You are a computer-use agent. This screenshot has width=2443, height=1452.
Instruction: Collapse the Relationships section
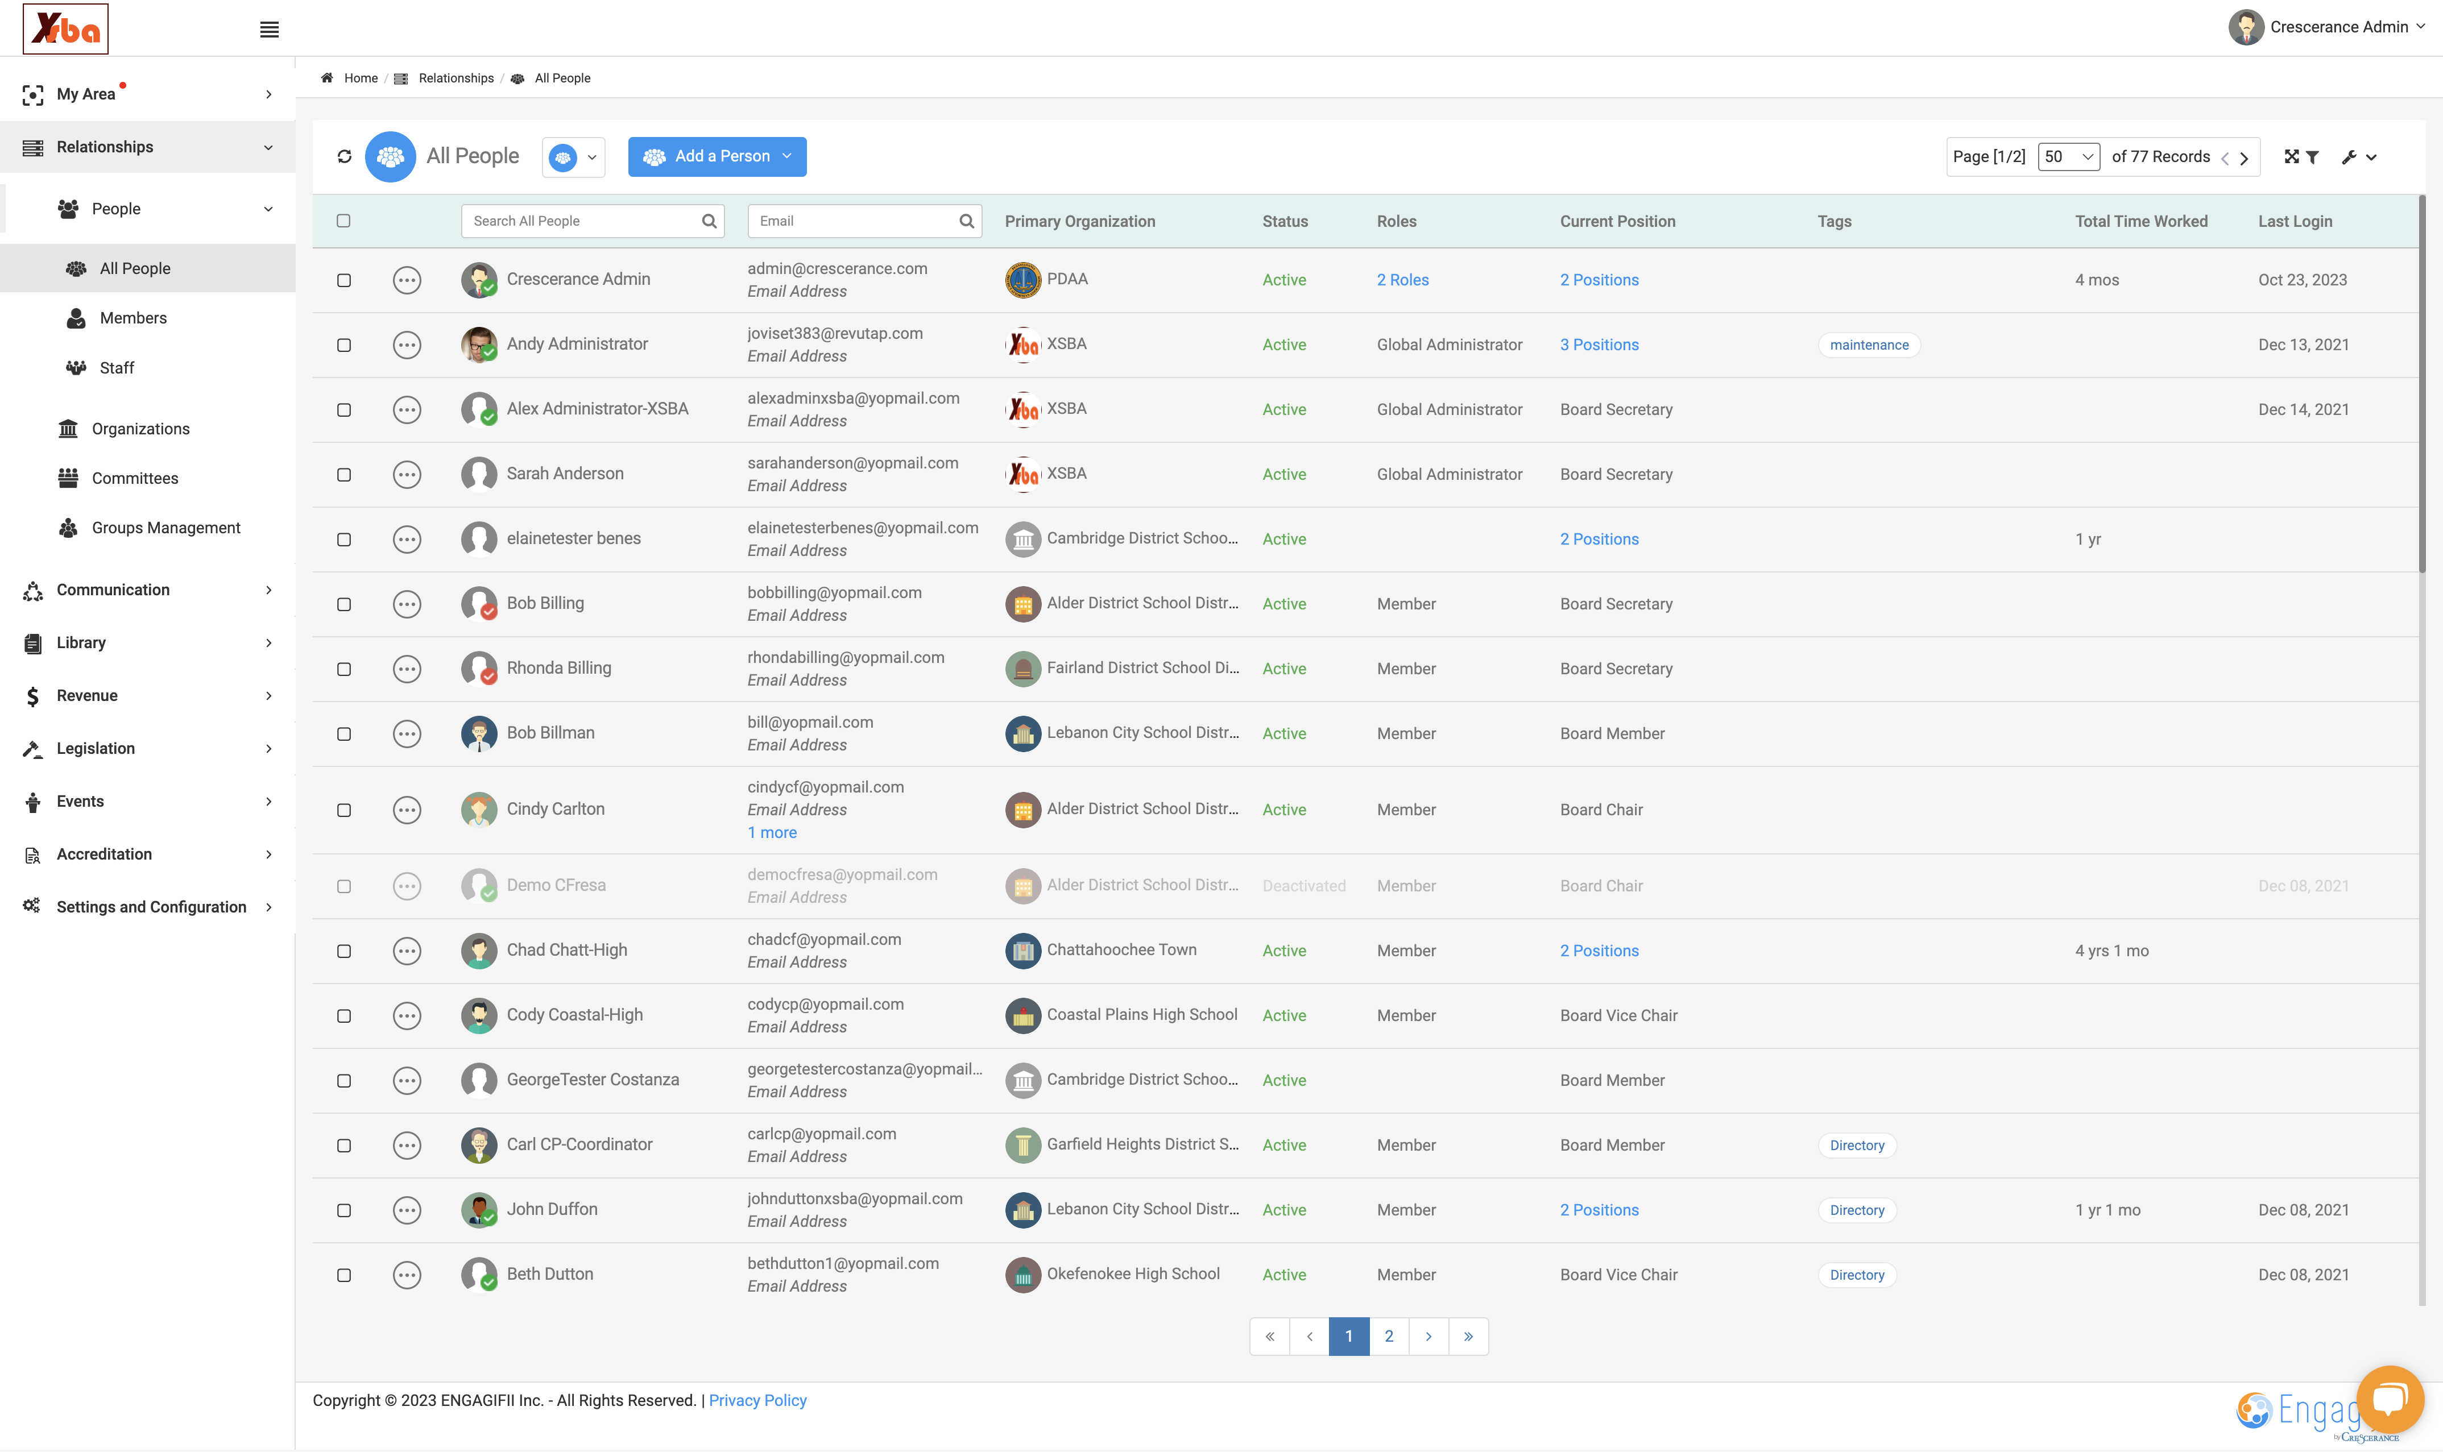148,147
